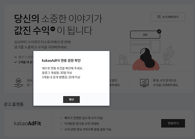The width and height of the screenshot is (195, 139).
Task: Click the text 수익을 극대화하세요.
Action: pos(166,85)
